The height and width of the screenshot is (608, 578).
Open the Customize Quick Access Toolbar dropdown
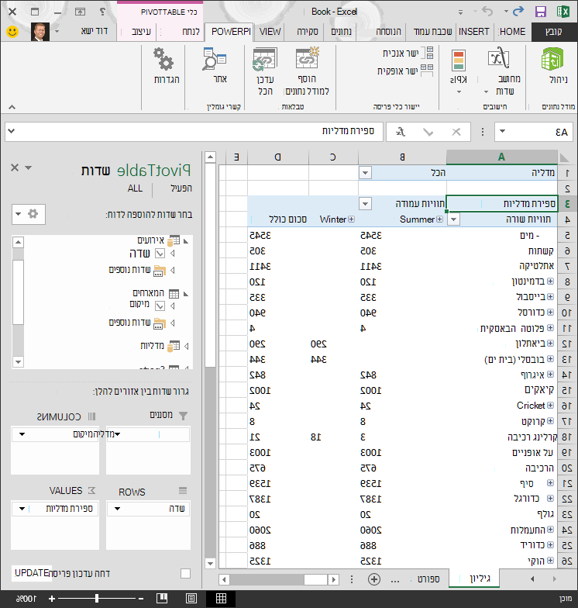[460, 12]
